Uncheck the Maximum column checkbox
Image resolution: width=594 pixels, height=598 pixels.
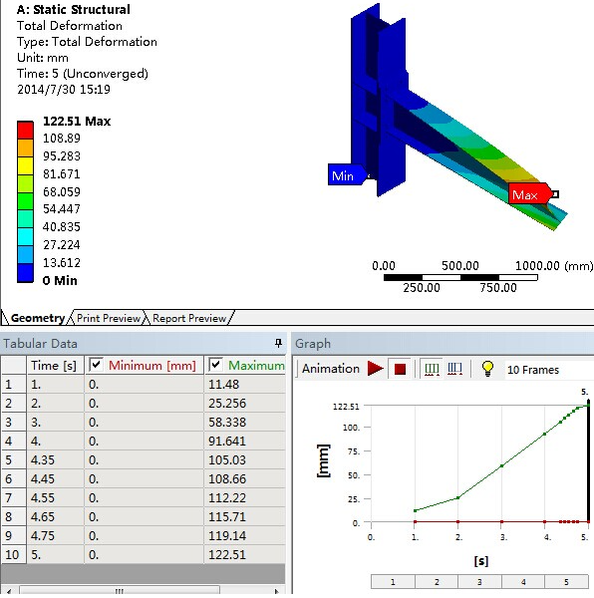[215, 365]
